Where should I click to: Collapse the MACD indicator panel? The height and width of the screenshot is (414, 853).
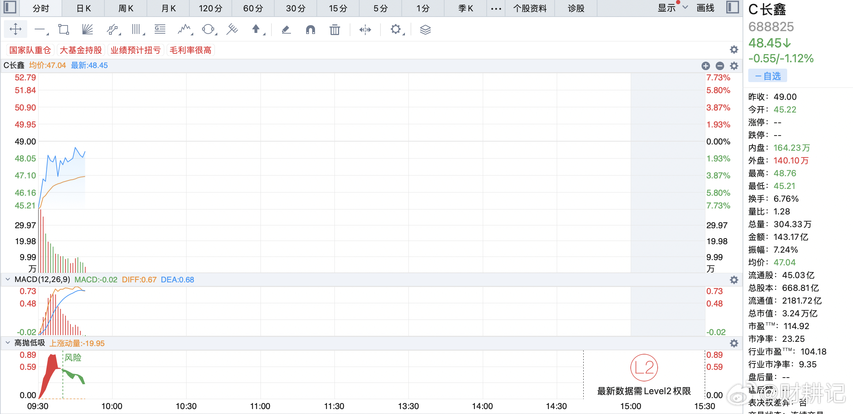tap(8, 280)
